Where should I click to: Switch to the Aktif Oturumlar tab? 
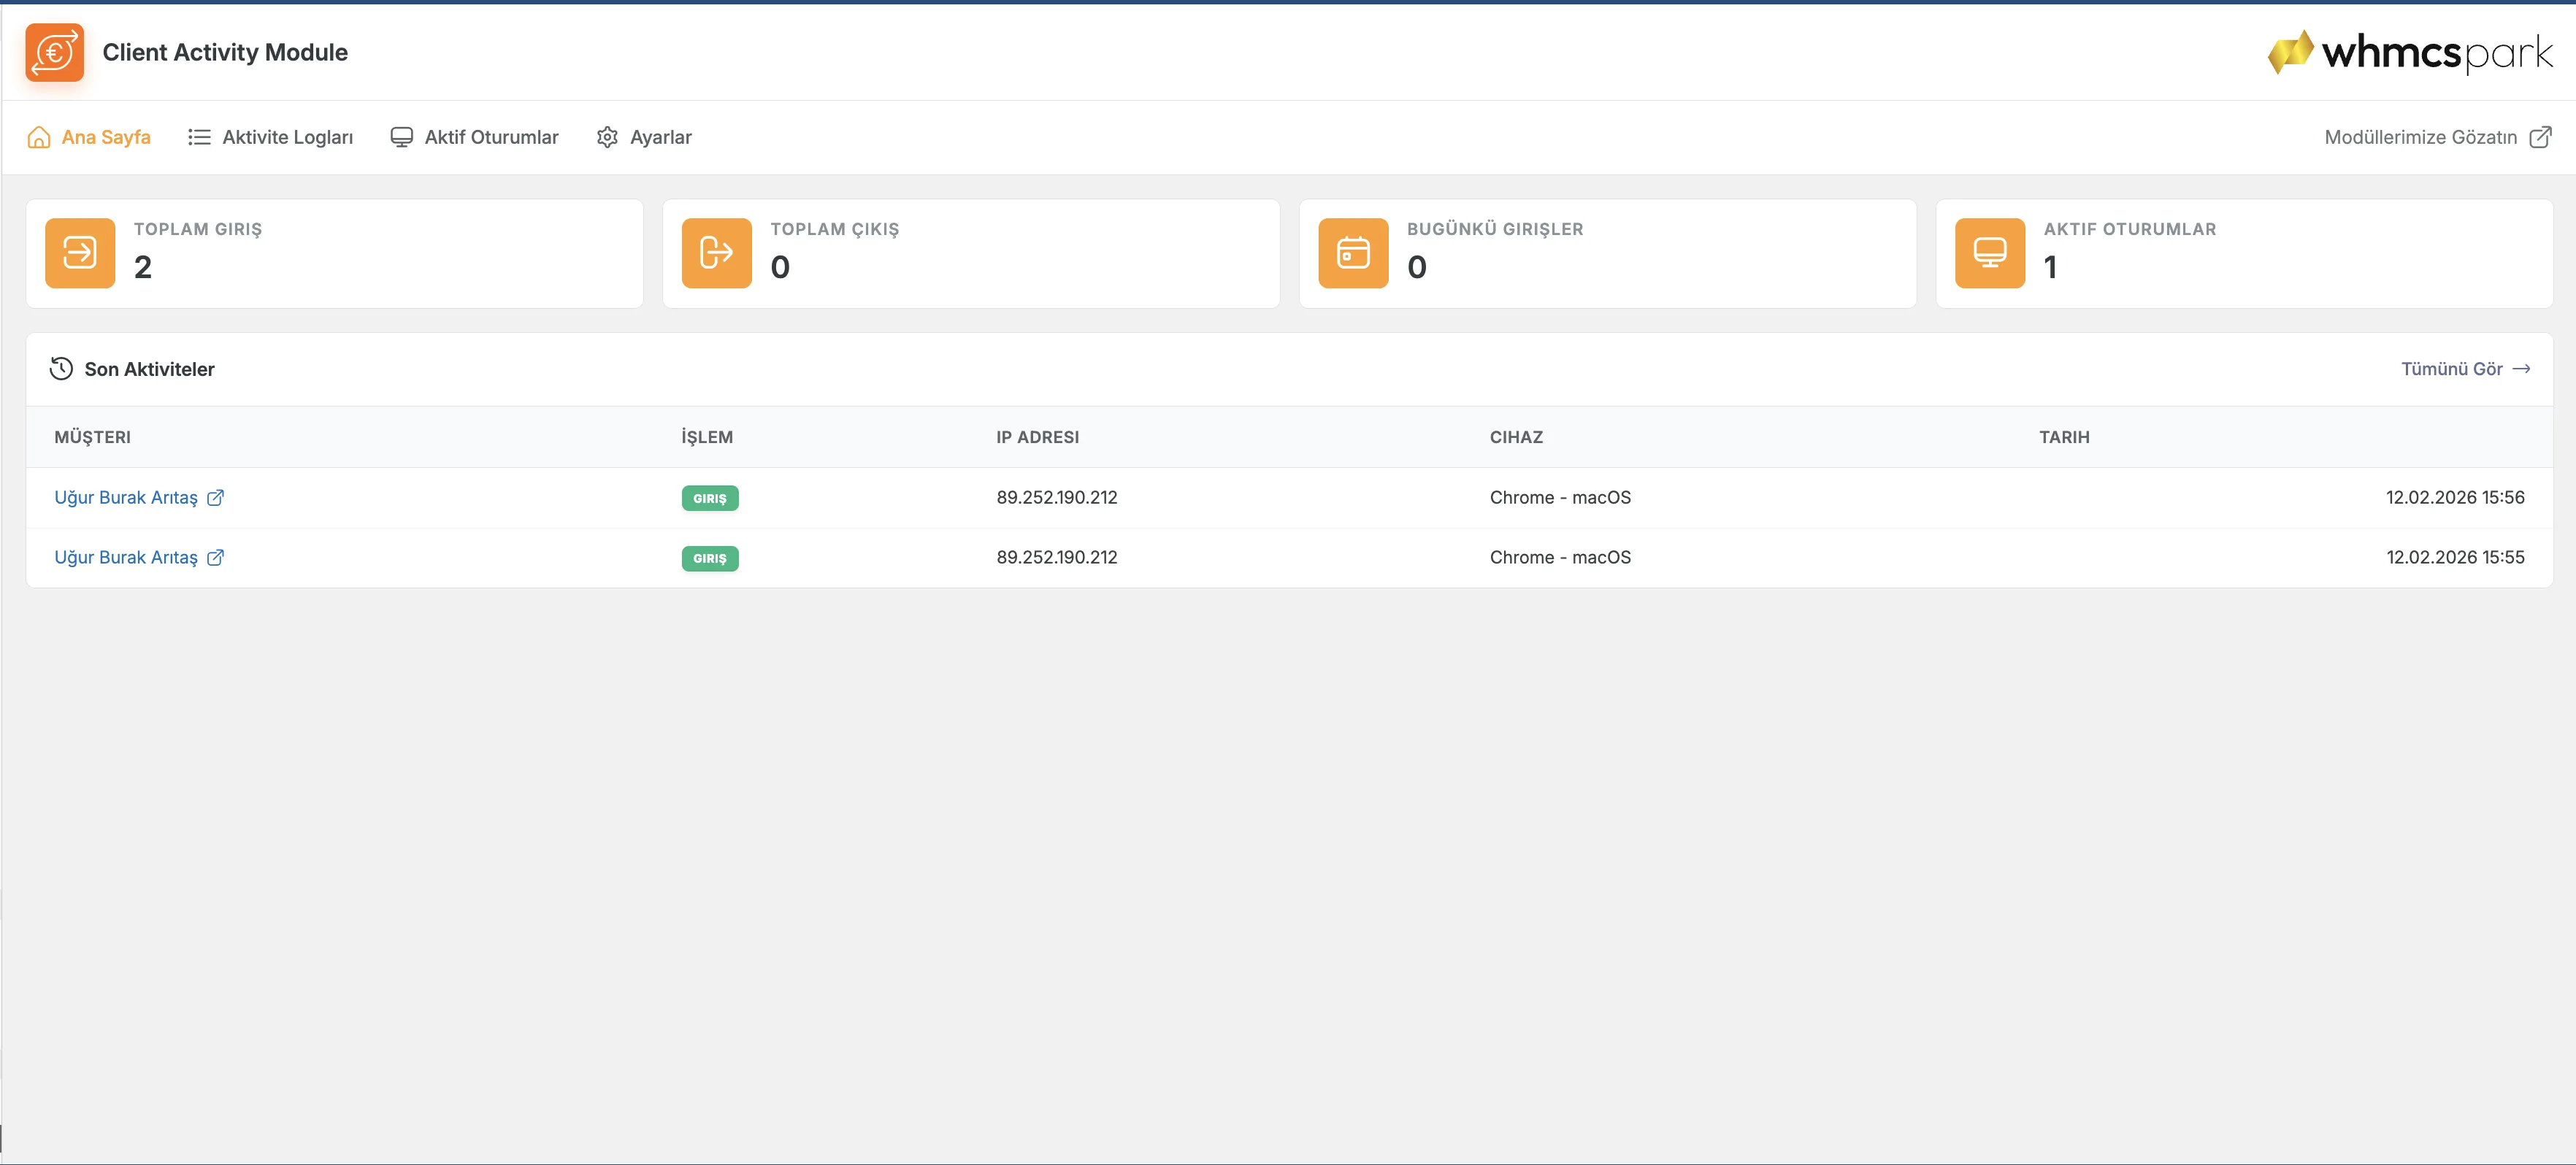point(474,137)
